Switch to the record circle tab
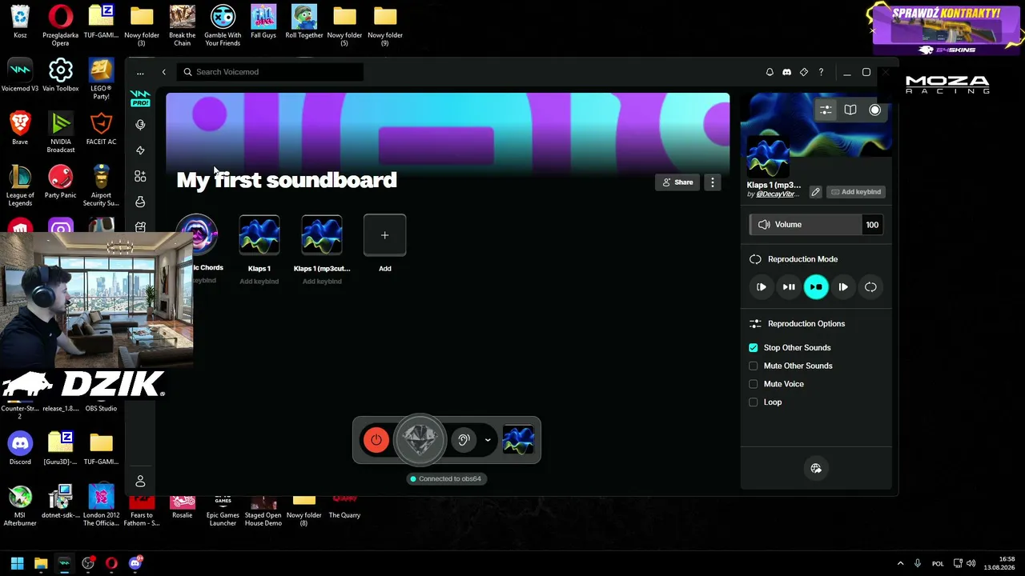1025x576 pixels. (875, 110)
